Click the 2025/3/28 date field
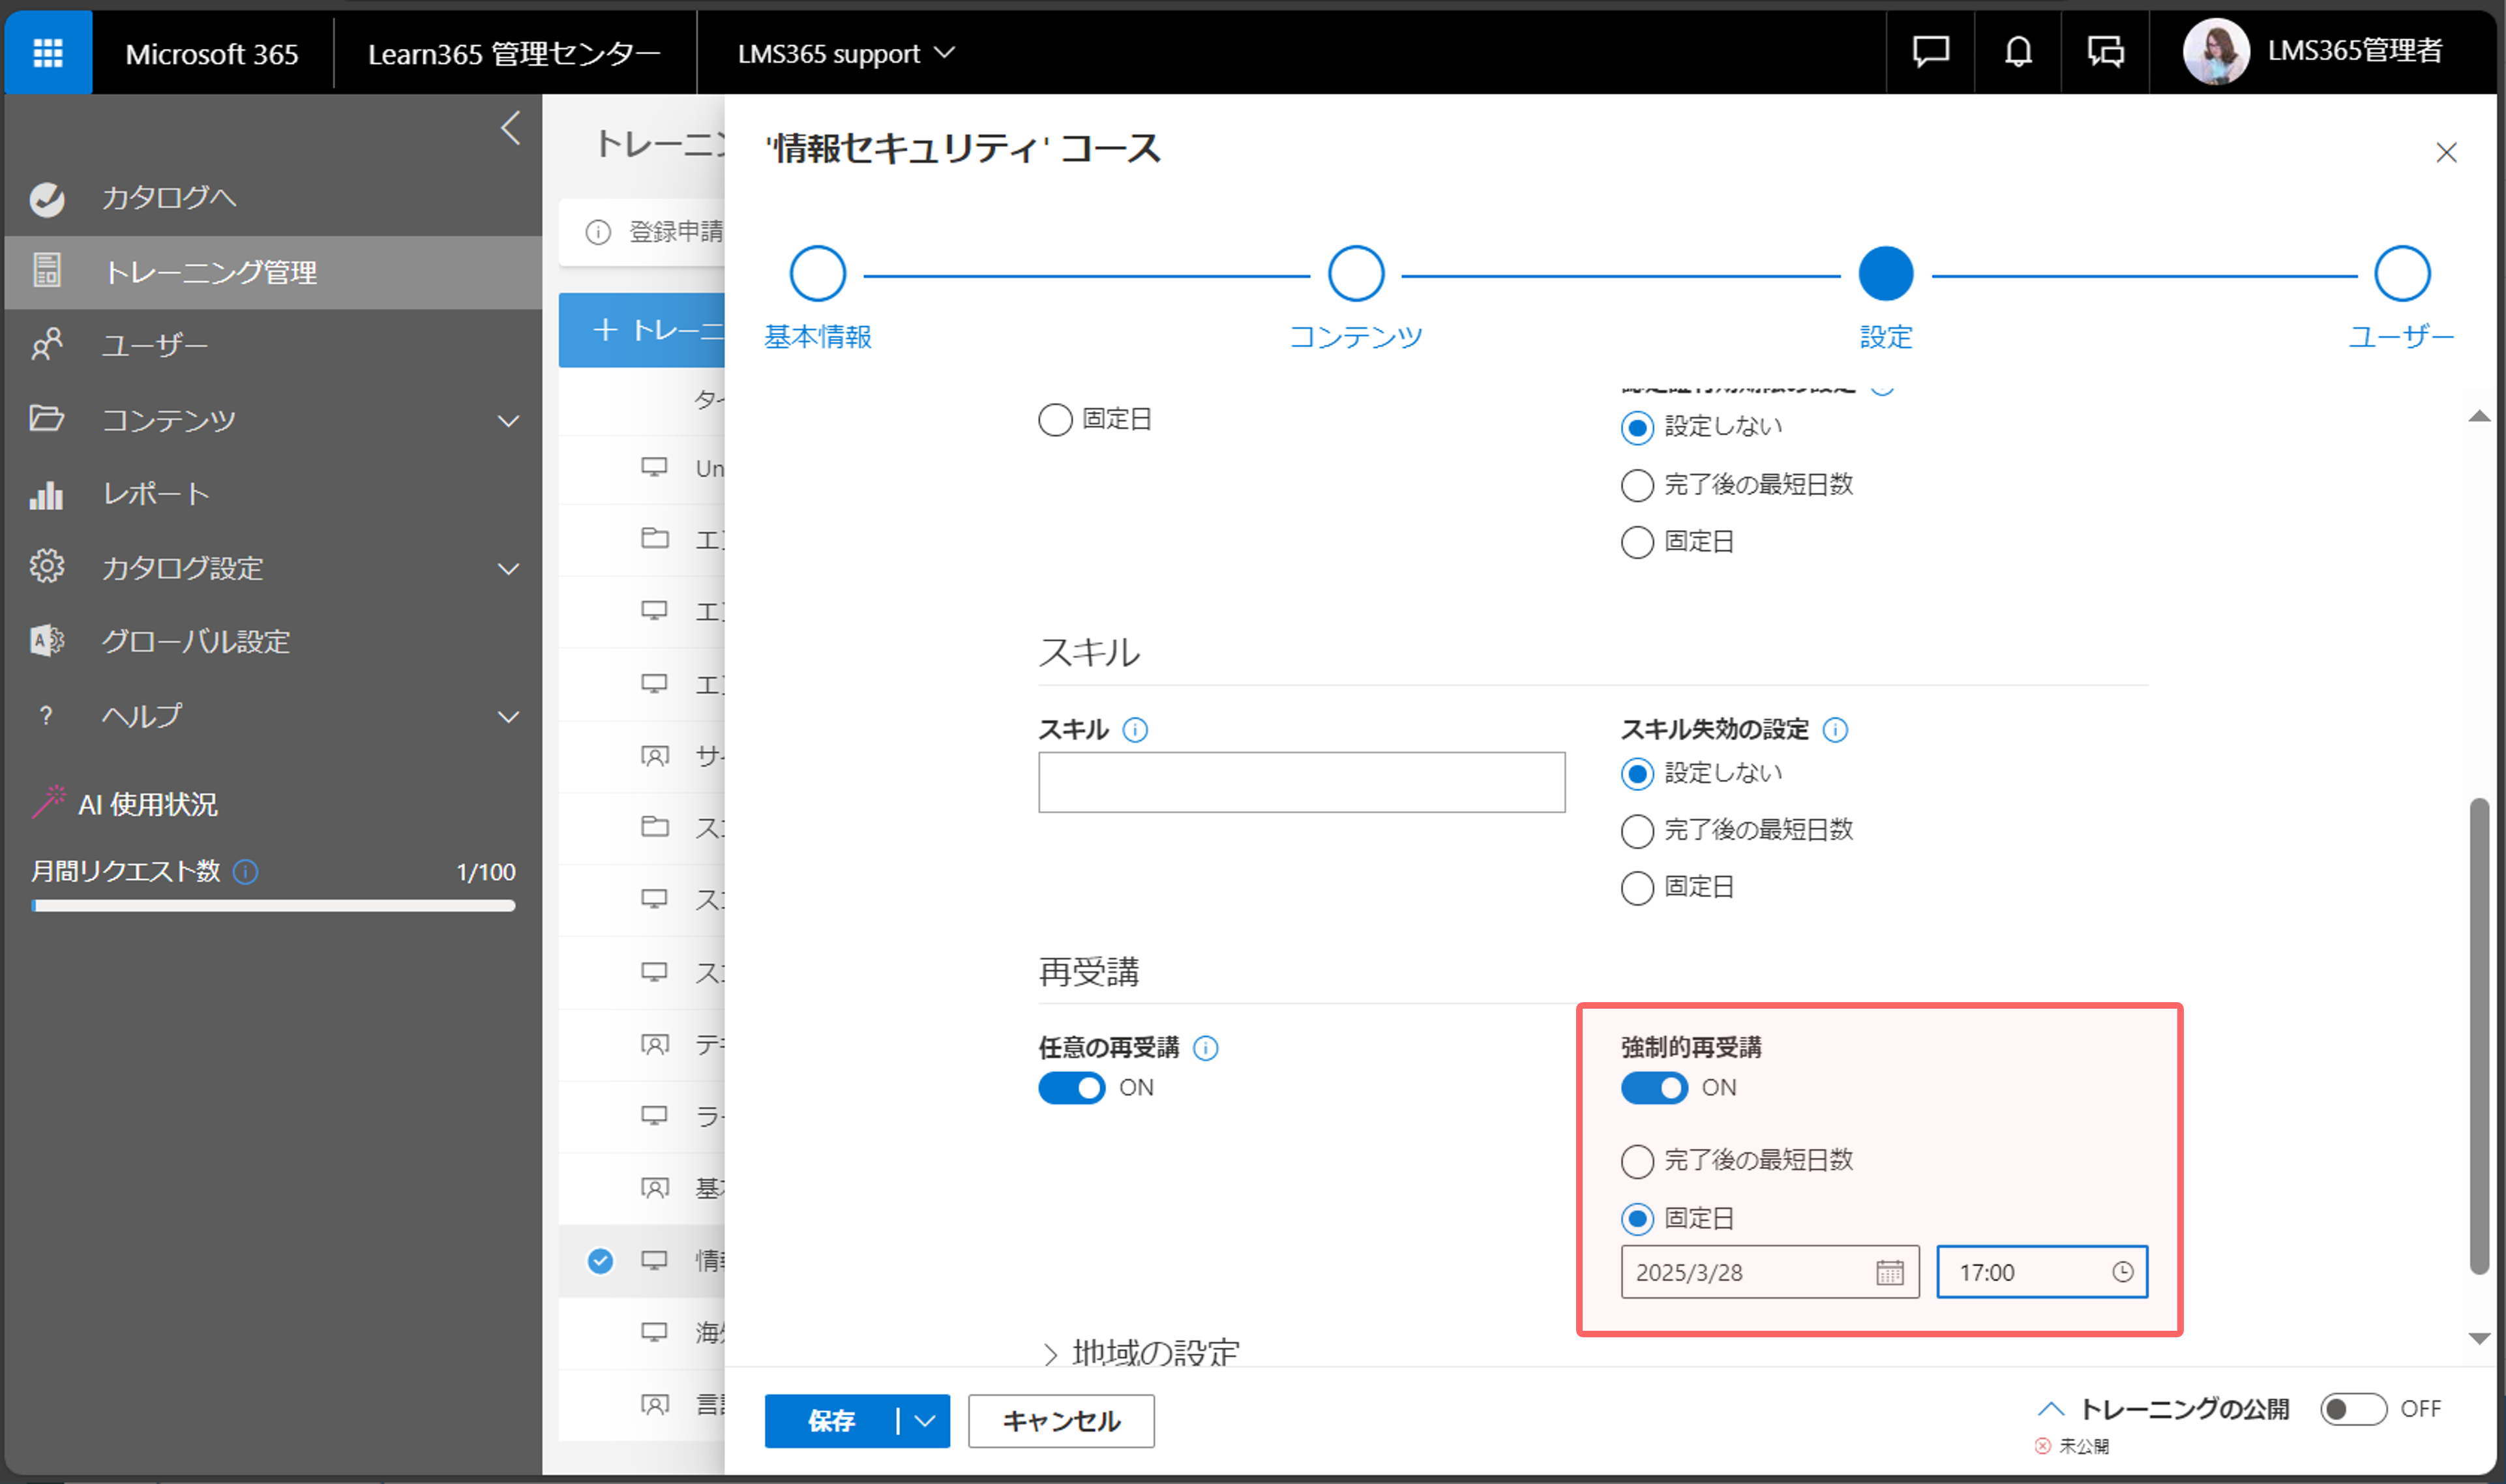This screenshot has width=2506, height=1484. tap(1770, 1272)
